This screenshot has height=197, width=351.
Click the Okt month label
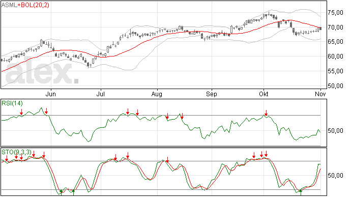(264, 94)
